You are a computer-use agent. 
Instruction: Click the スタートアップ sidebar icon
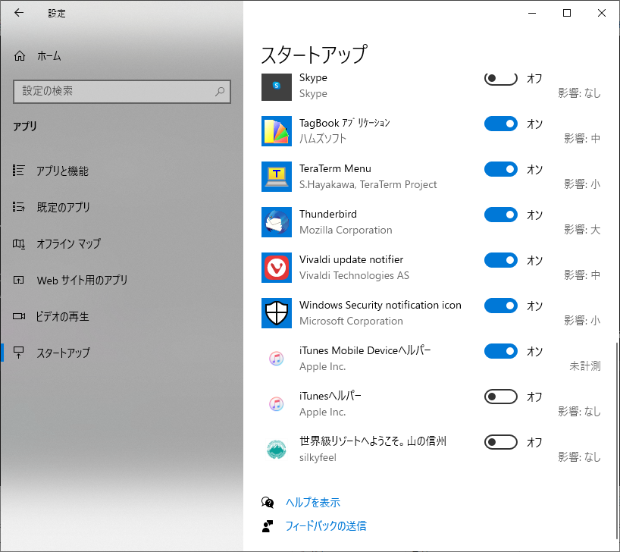coord(19,352)
